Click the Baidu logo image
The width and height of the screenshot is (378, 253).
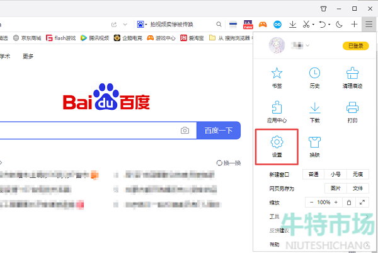pyautogui.click(x=106, y=97)
